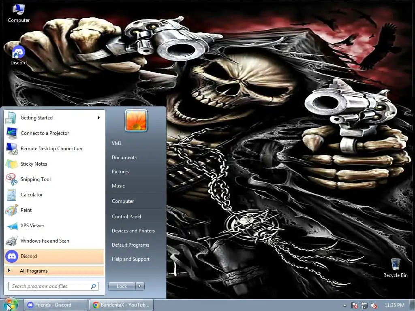
Task: Open shutdown options arrow next to Lock
Action: tap(140, 286)
